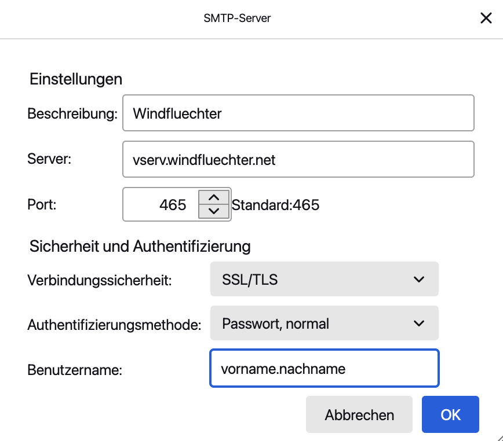Increase the port with the up arrow

click(214, 197)
